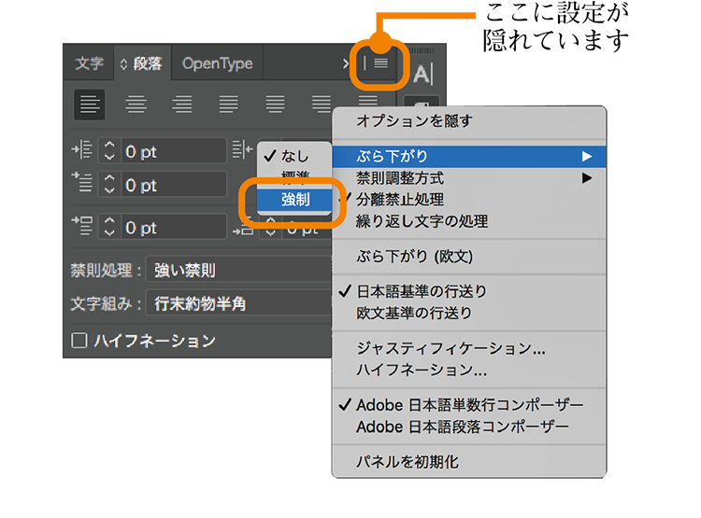701x518 pixels.
Task: Select なし in the ぶら下がり submenu
Action: coord(294,156)
